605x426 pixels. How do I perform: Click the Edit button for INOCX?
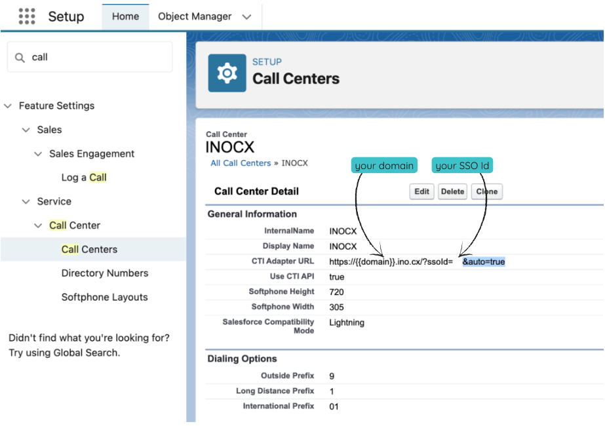pos(421,191)
